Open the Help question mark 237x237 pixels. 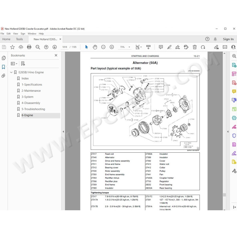[207, 39]
